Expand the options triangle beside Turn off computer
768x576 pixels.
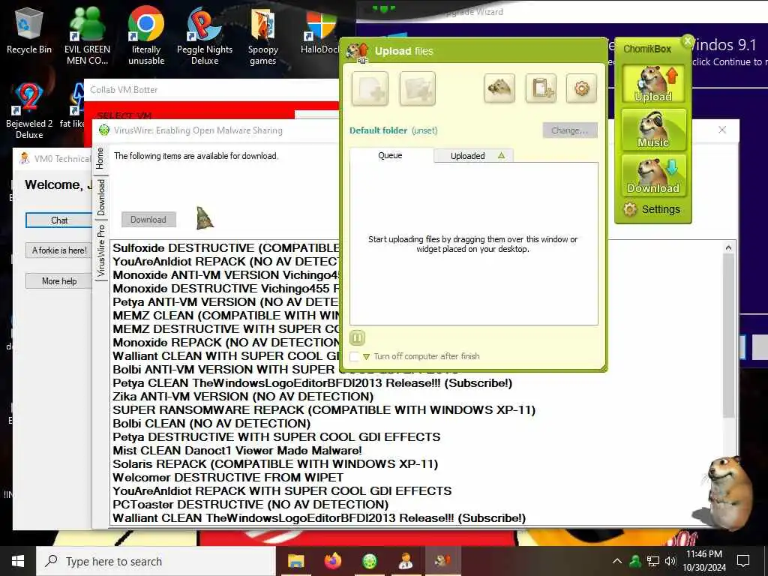pyautogui.click(x=366, y=357)
